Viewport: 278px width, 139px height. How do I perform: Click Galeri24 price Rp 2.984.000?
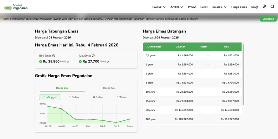tap(185, 65)
